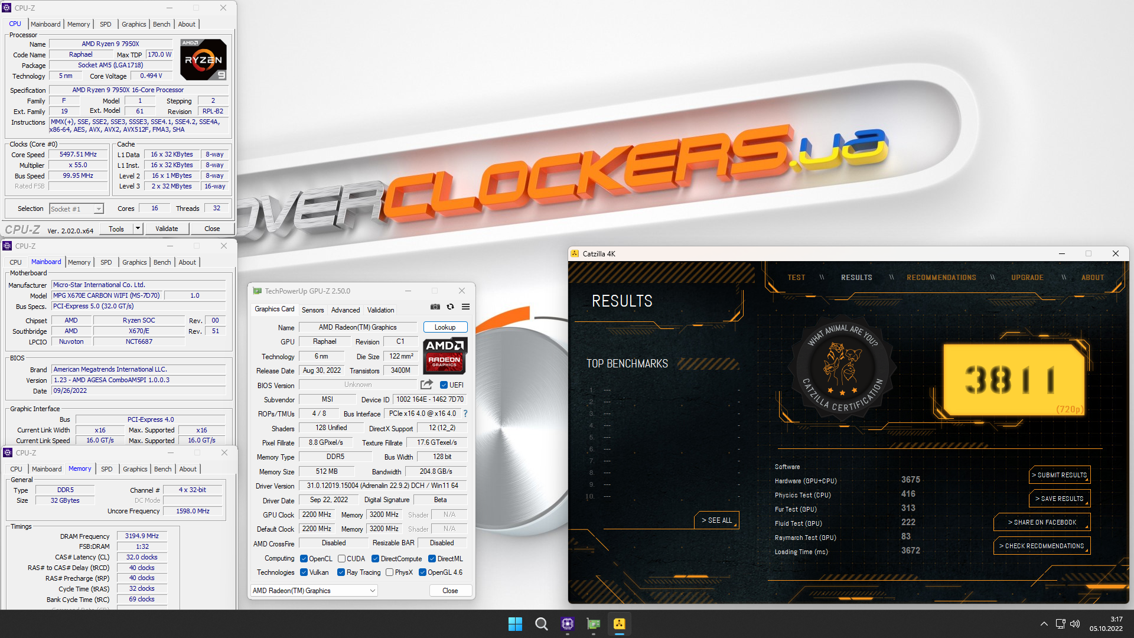Image resolution: width=1134 pixels, height=638 pixels.
Task: Click the GPU-Z refresh icon
Action: tap(450, 307)
